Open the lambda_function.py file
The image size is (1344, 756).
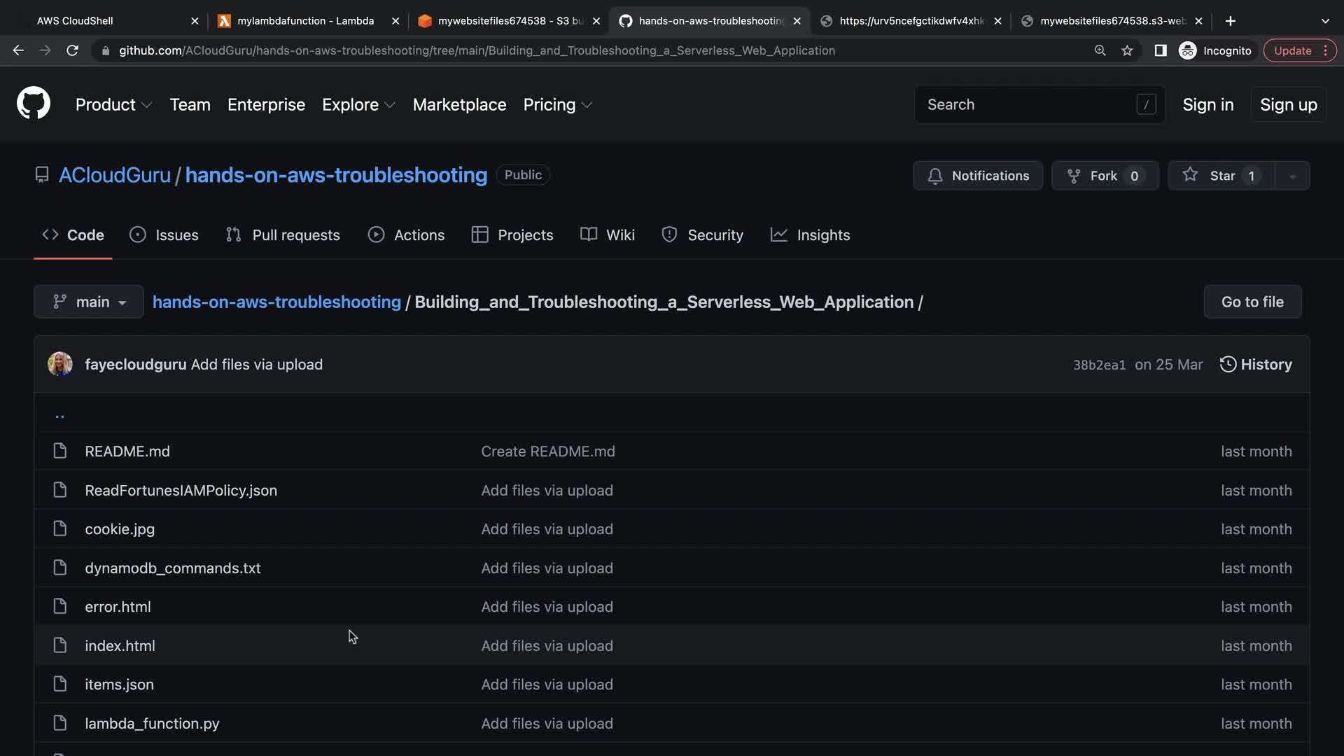tap(152, 723)
